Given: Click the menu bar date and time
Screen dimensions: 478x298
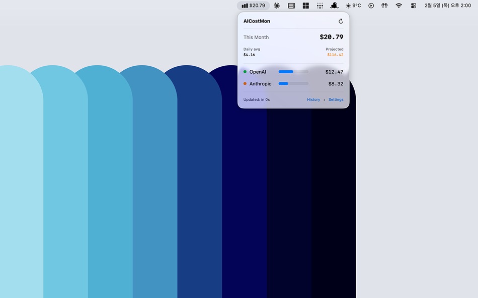Looking at the screenshot, I should tap(448, 6).
